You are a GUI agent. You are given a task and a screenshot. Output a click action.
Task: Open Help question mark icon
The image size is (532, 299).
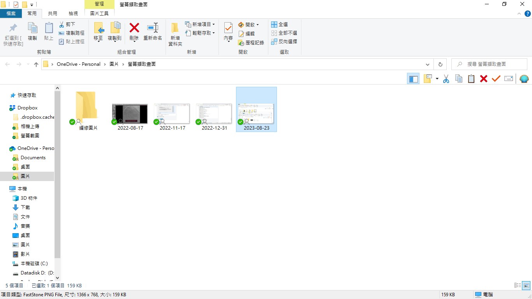(527, 13)
